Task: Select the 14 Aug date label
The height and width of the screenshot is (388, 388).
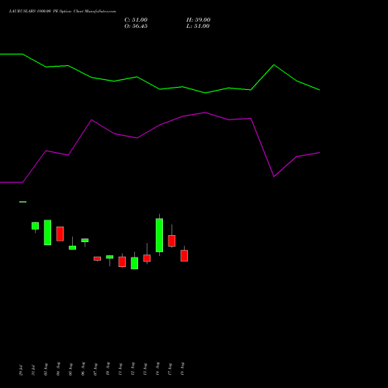Action: click(x=158, y=369)
